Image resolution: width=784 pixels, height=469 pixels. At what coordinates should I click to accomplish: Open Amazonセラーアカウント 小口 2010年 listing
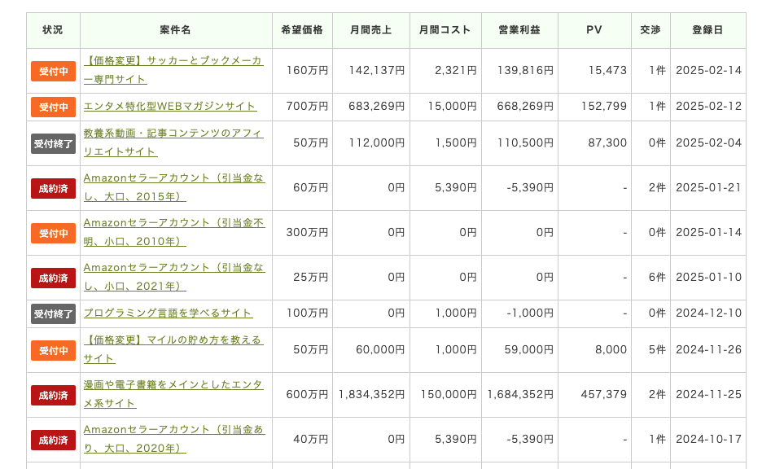click(173, 223)
